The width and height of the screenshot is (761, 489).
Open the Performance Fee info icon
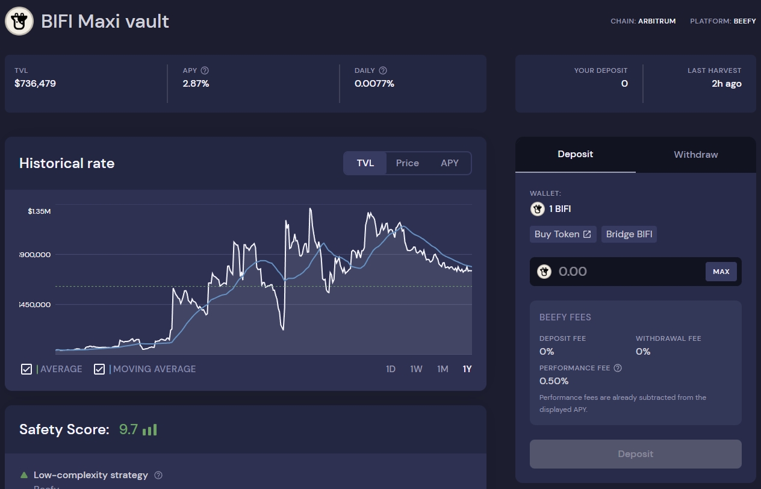click(617, 367)
